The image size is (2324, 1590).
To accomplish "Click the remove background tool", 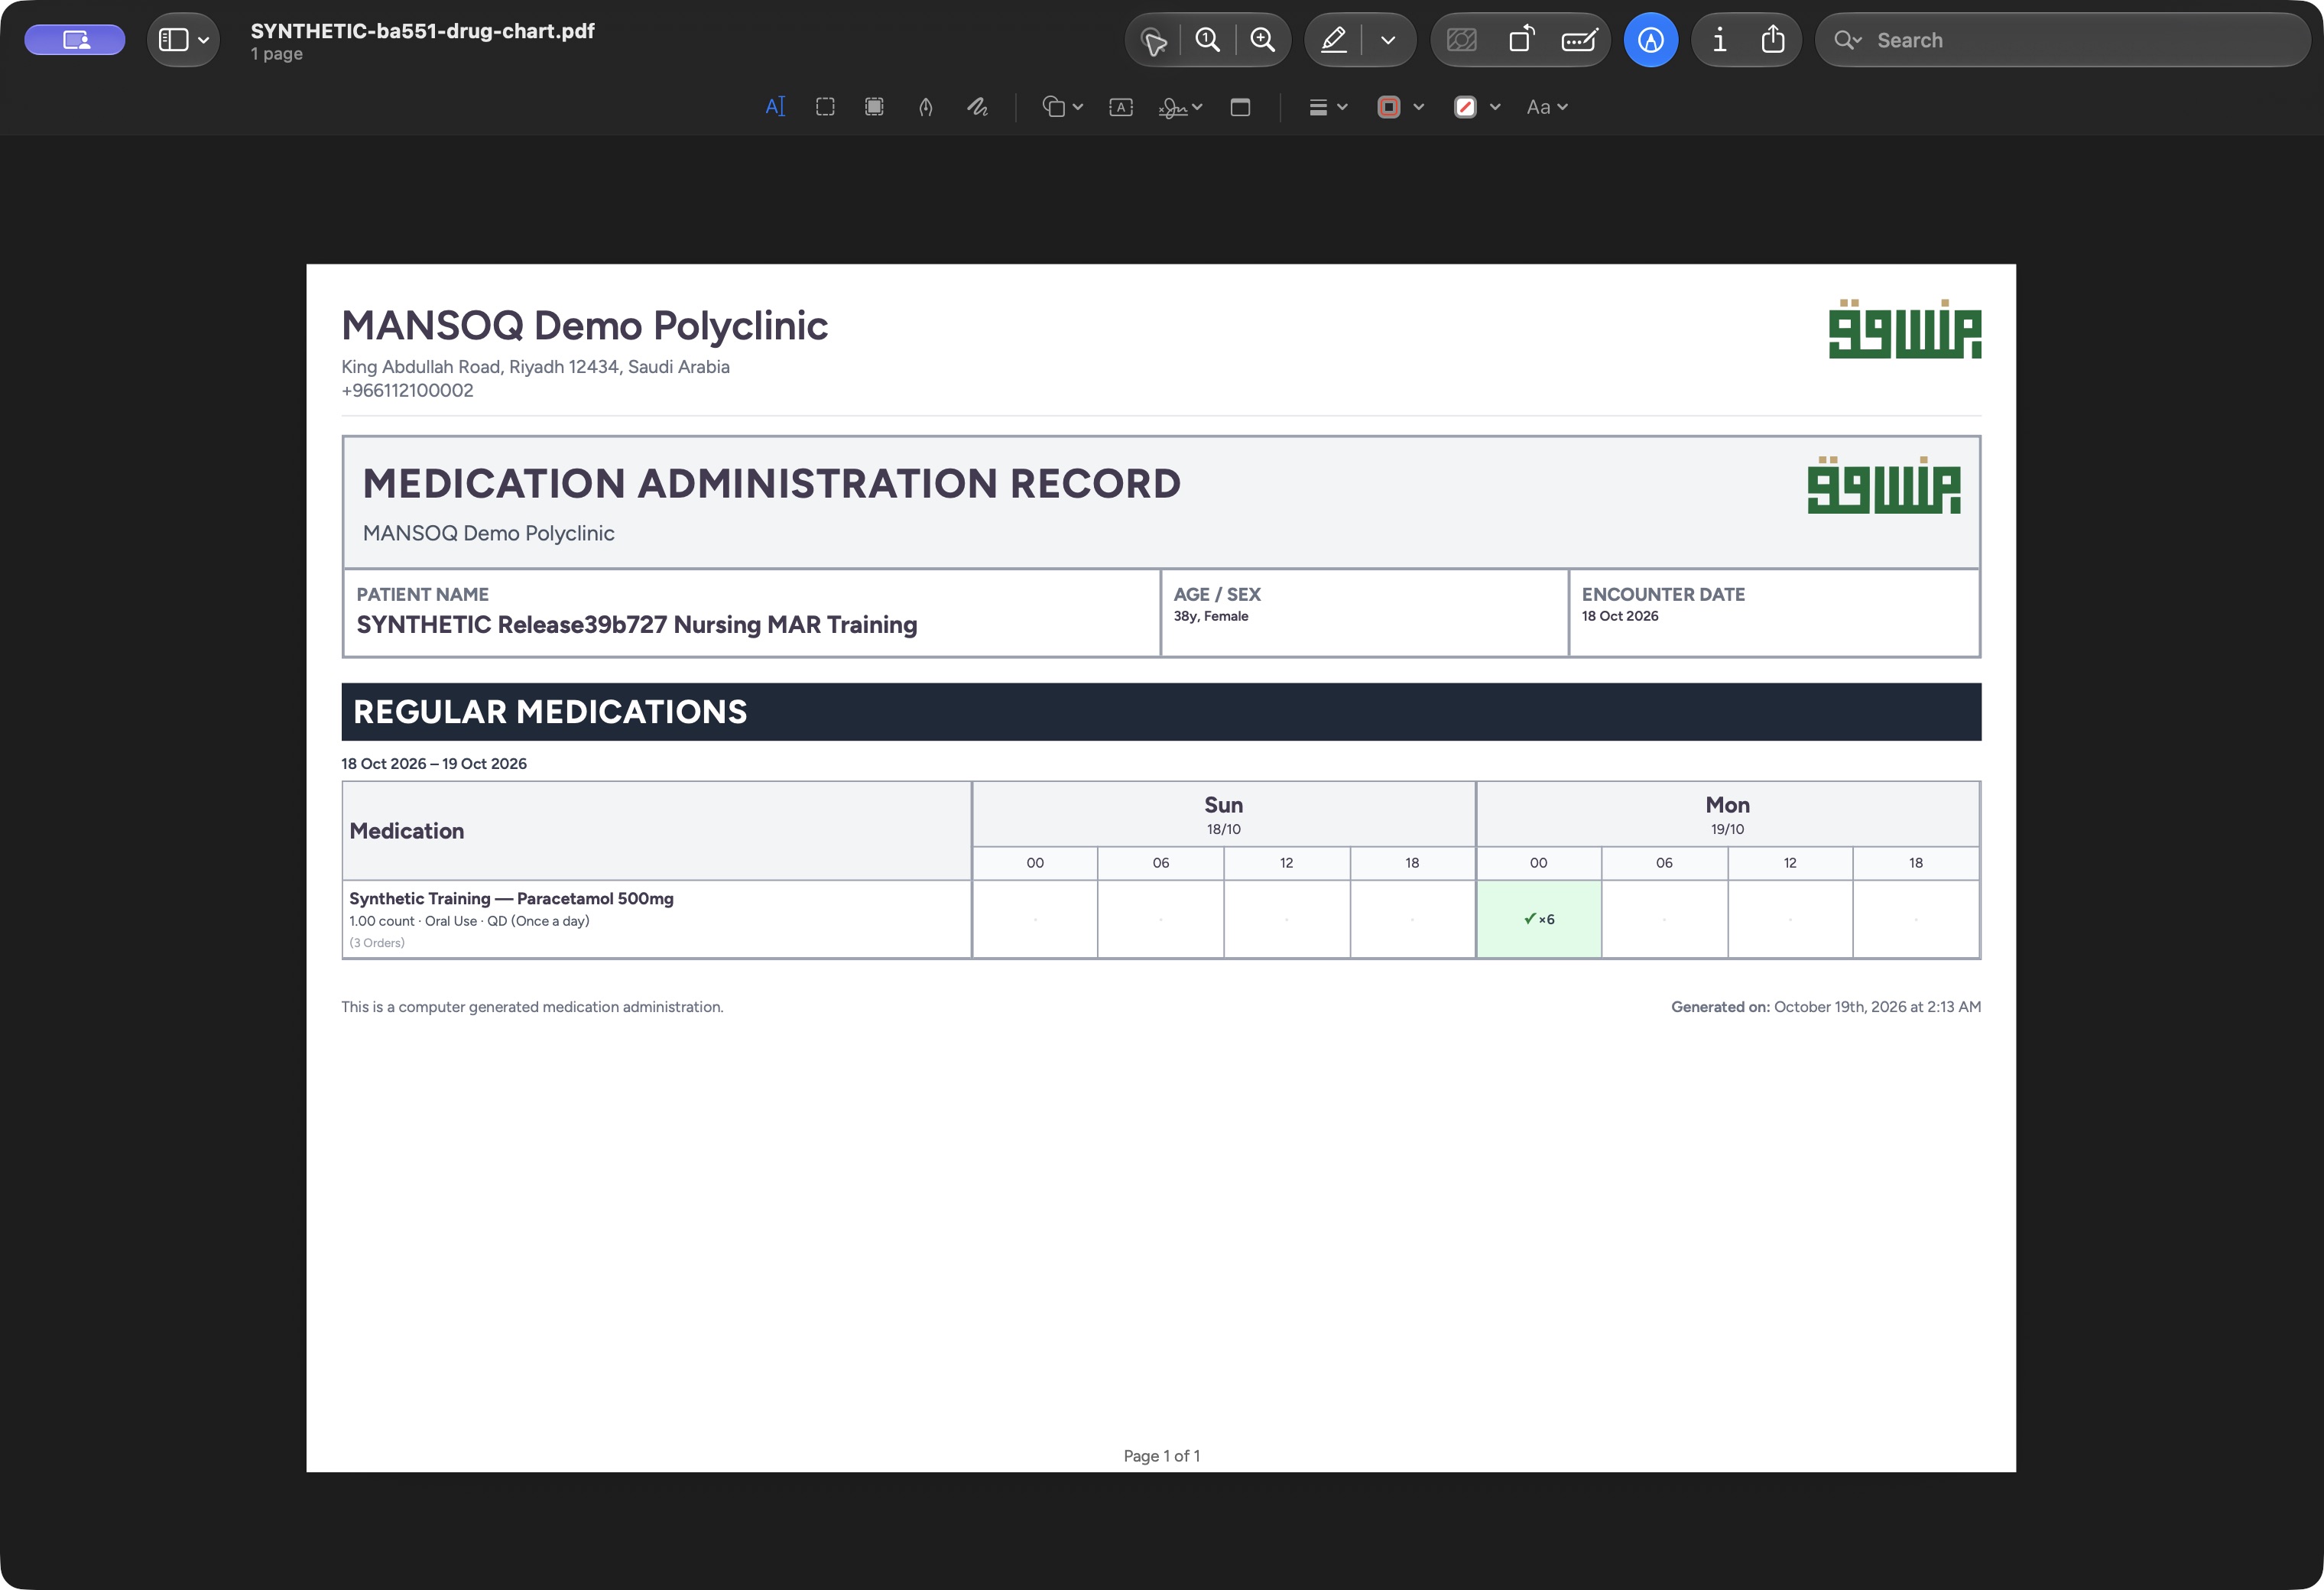I will click(x=1462, y=40).
